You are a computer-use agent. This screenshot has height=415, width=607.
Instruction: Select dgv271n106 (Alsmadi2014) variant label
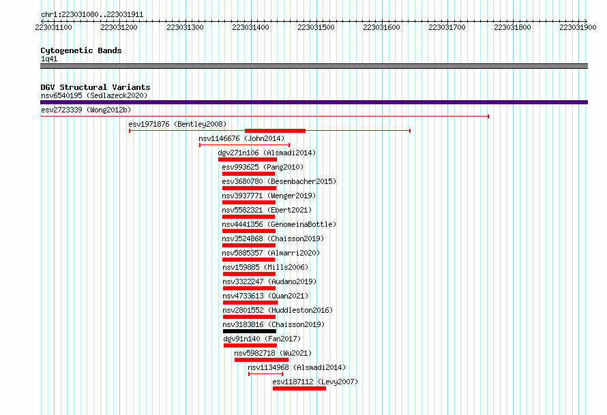[x=267, y=153]
